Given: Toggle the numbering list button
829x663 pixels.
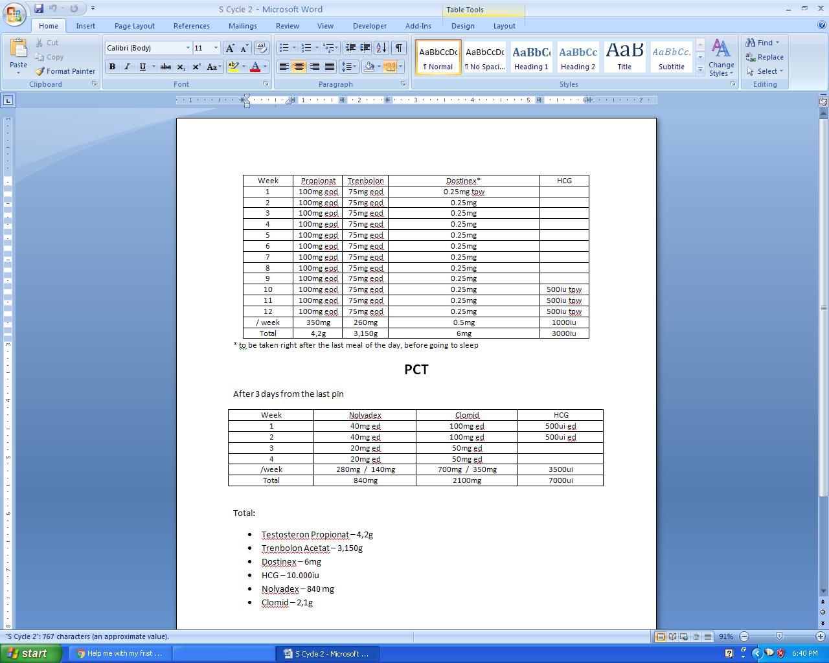Looking at the screenshot, I should (x=306, y=48).
